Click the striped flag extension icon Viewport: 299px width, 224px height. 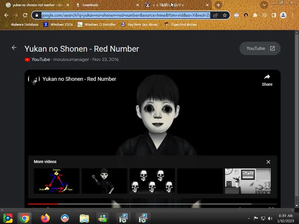(x=236, y=15)
